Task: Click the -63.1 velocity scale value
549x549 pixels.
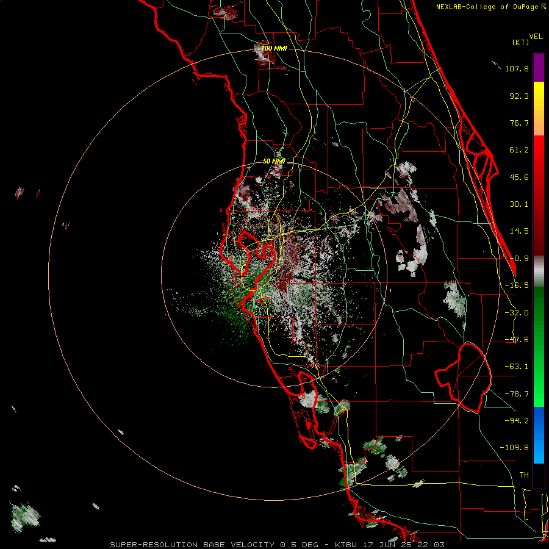Action: coord(517,367)
